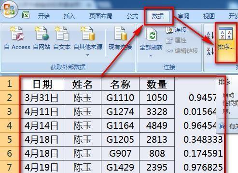Expand the Refresh All dropdown arrow
This screenshot has width=238, height=173.
151,55
